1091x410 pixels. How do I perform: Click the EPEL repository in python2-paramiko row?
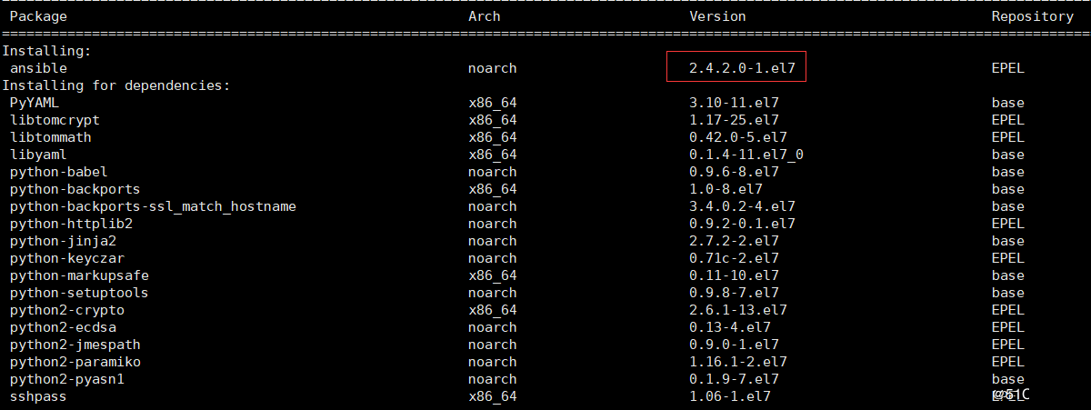tap(1008, 362)
